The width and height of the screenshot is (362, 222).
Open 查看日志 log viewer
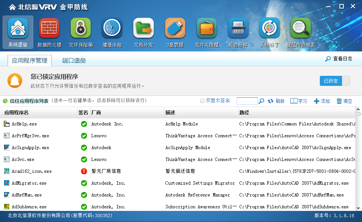click(x=339, y=58)
